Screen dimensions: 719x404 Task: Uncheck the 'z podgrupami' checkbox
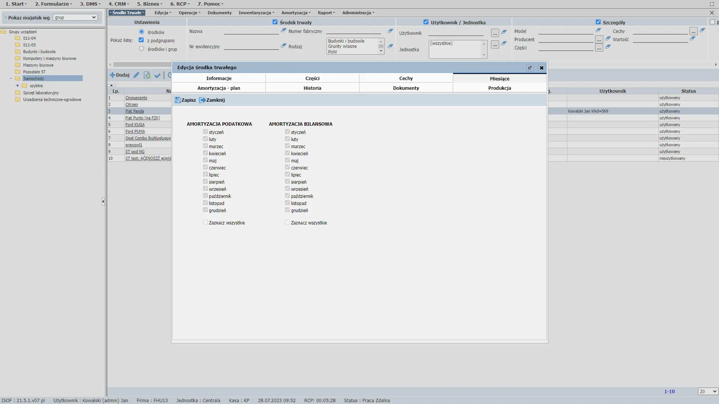[x=141, y=40]
